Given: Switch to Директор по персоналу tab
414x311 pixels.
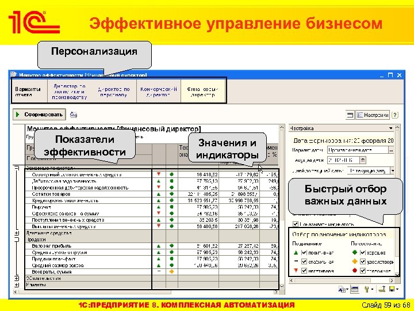Looking at the screenshot, I should (114, 92).
